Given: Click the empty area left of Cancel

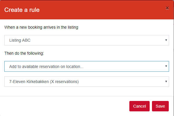Looking at the screenshot, I should (64, 106).
